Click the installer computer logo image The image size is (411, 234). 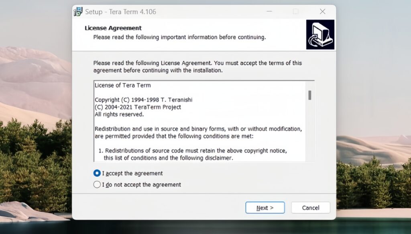(x=320, y=34)
